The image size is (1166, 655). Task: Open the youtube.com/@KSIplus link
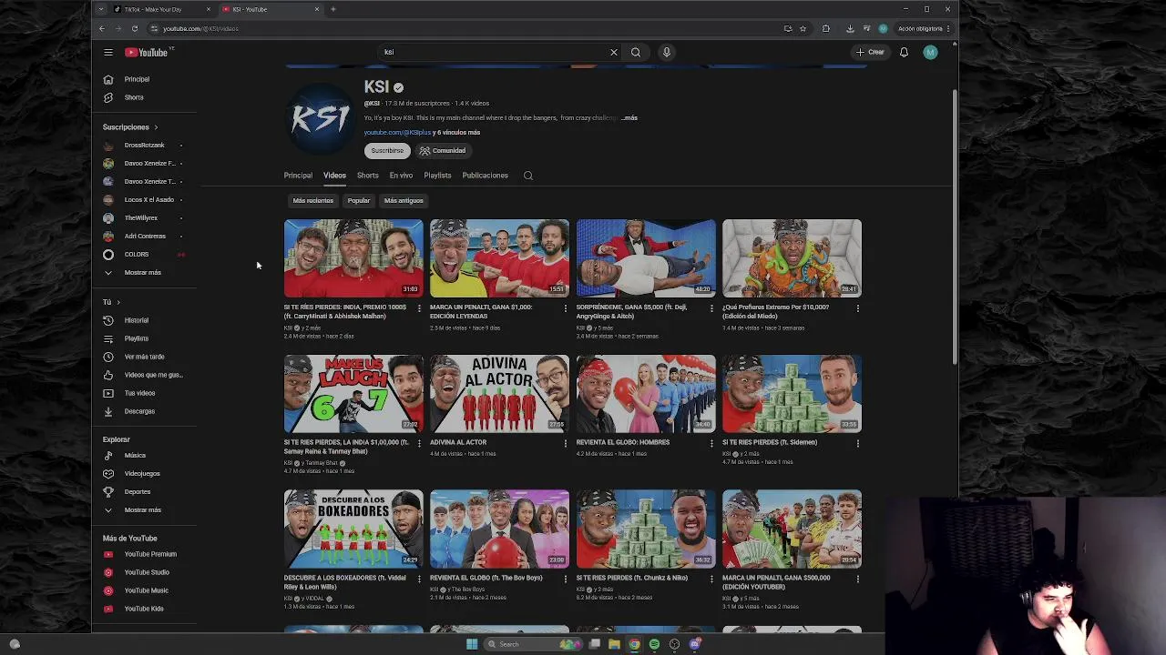[x=397, y=133]
